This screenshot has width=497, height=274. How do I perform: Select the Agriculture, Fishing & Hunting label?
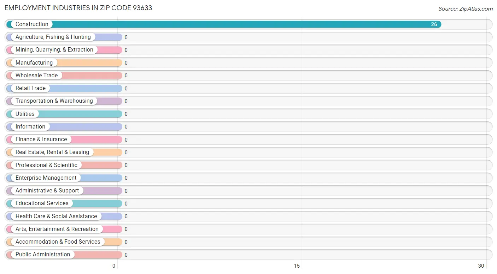(x=53, y=37)
